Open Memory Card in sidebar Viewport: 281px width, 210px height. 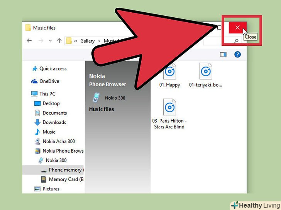click(66, 179)
